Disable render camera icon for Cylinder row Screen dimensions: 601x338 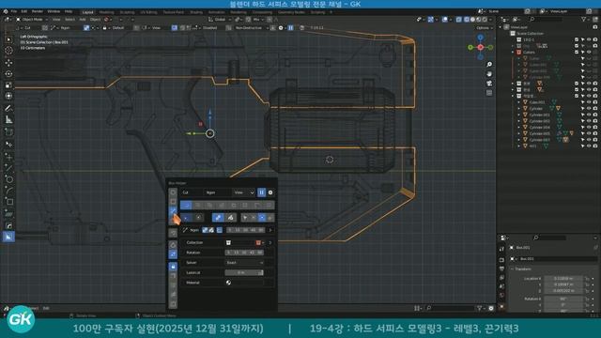(594, 109)
